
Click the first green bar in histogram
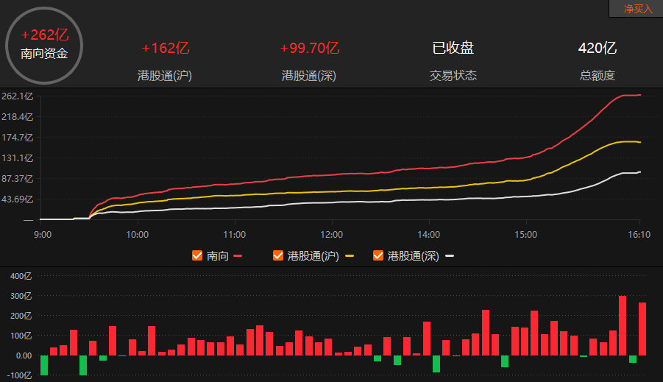44,365
